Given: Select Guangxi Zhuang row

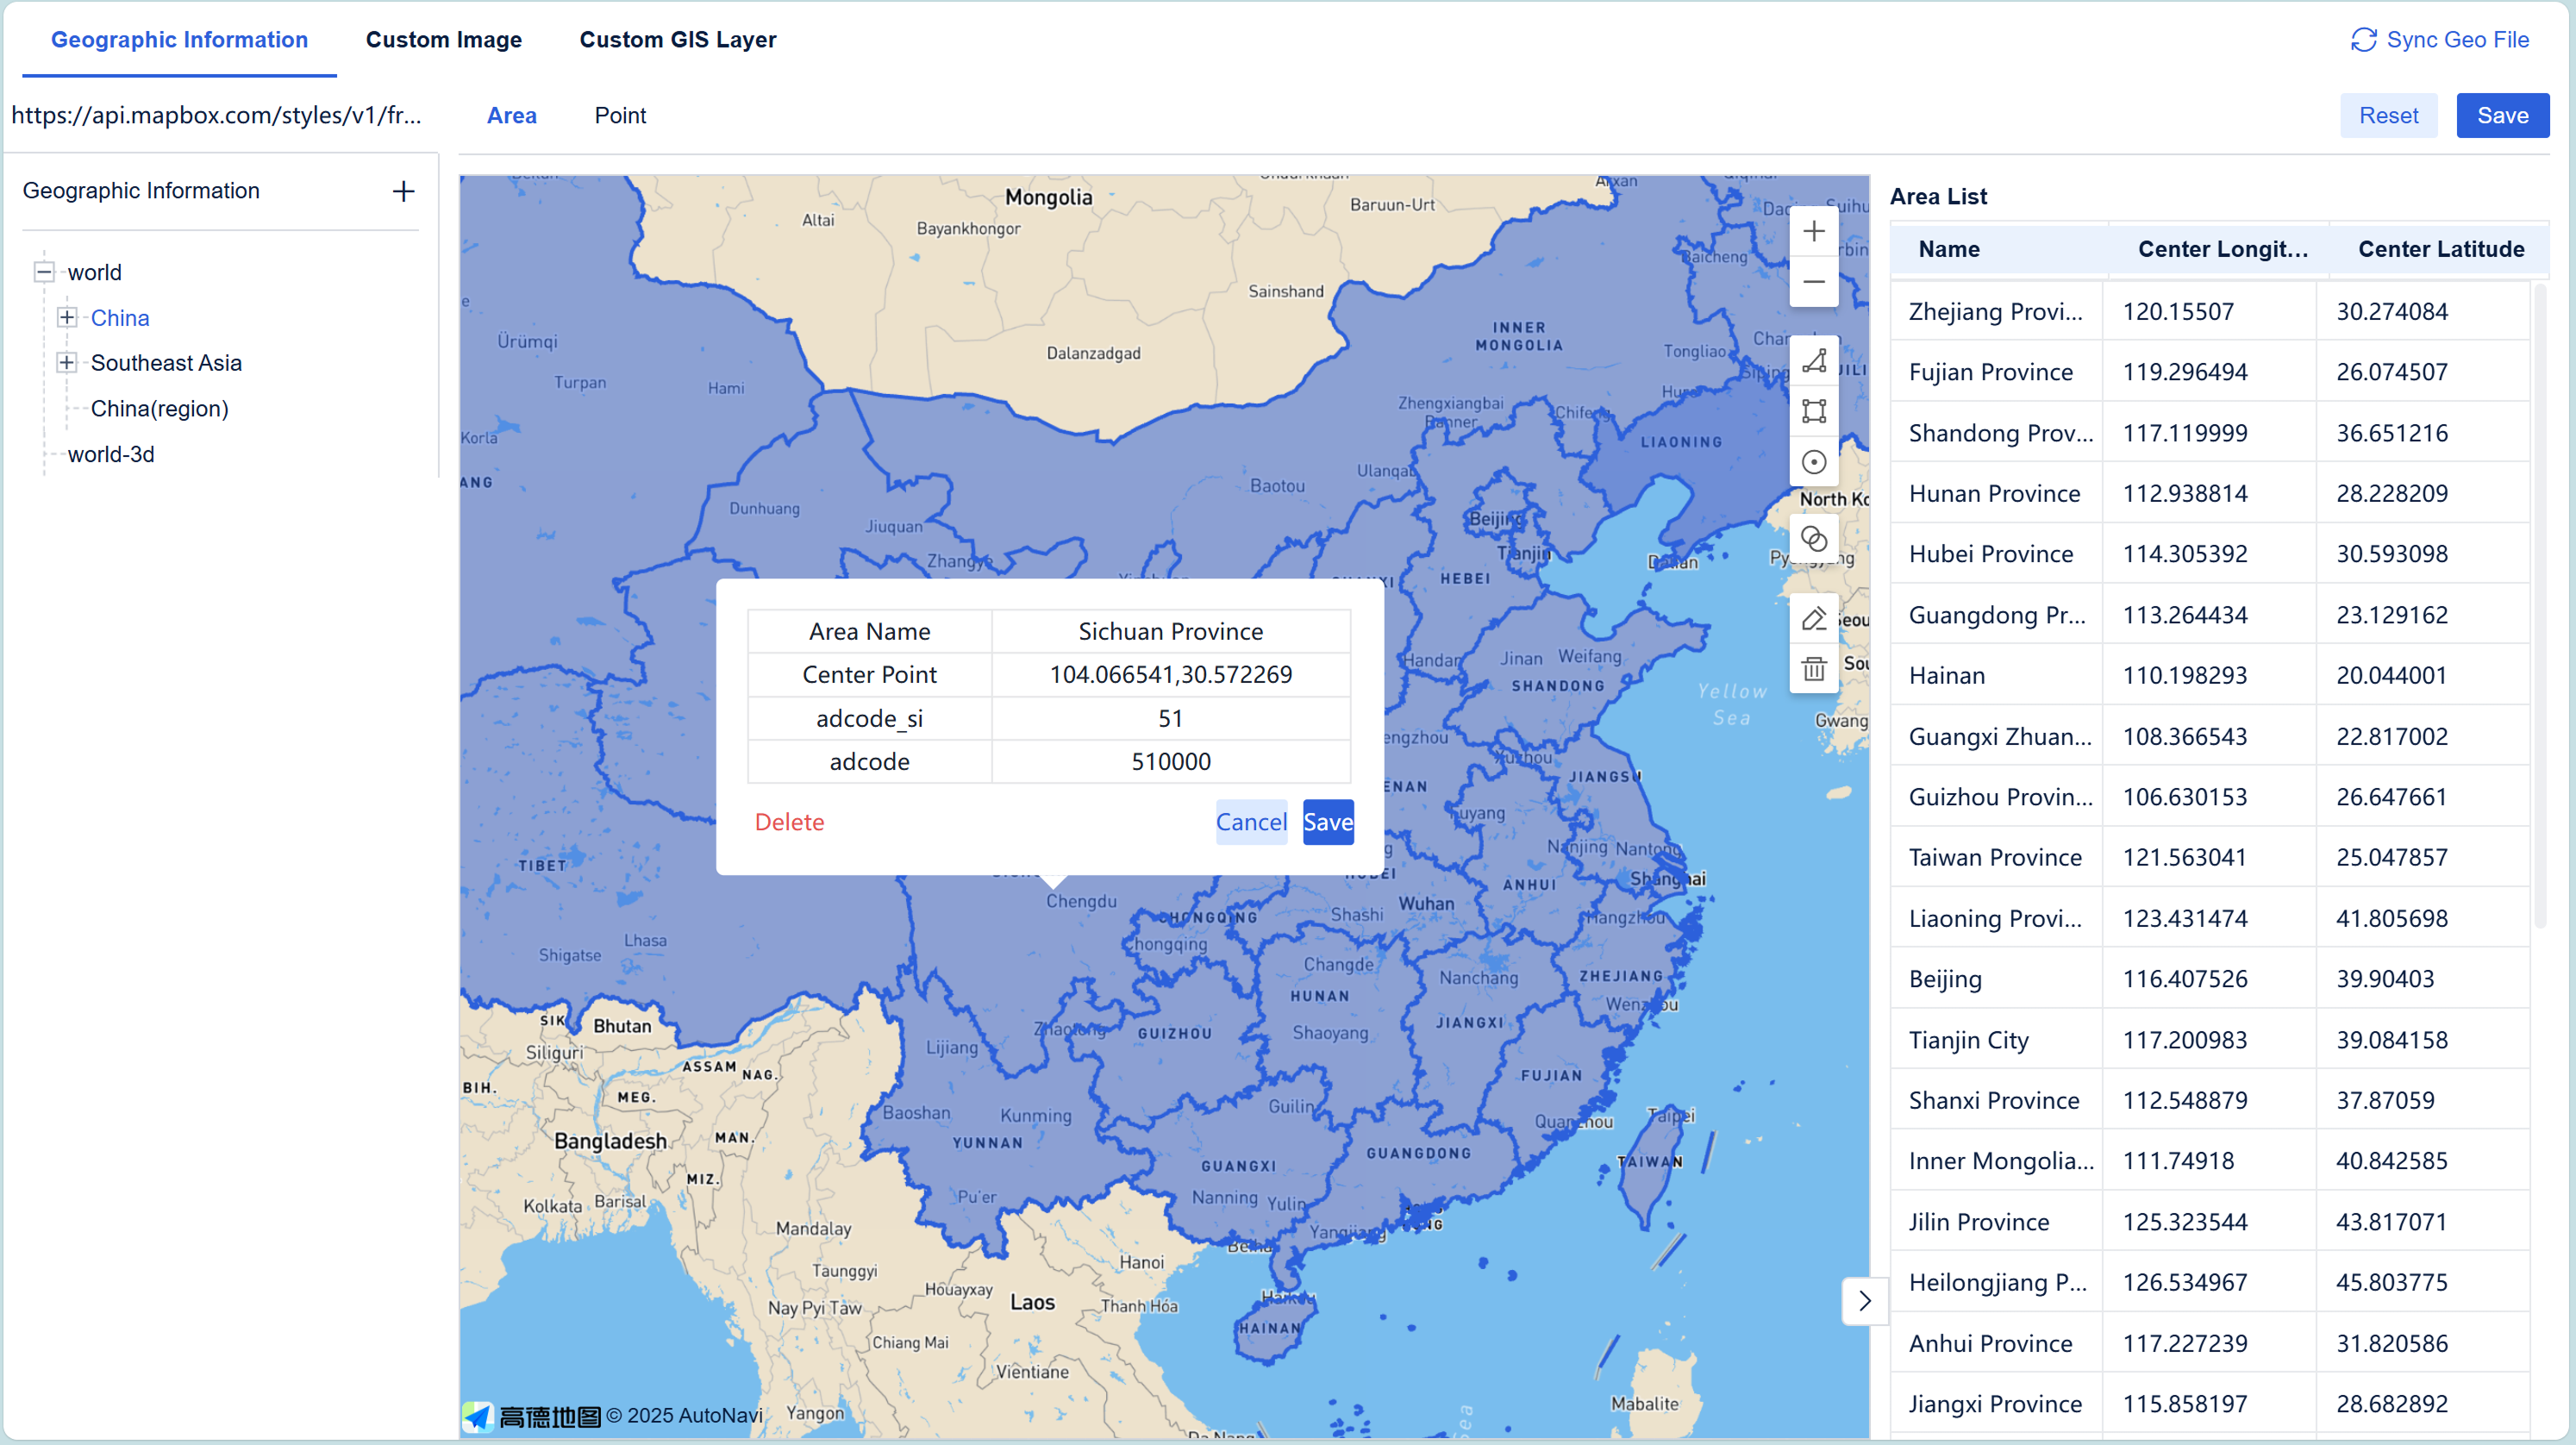Looking at the screenshot, I should pyautogui.click(x=2209, y=737).
